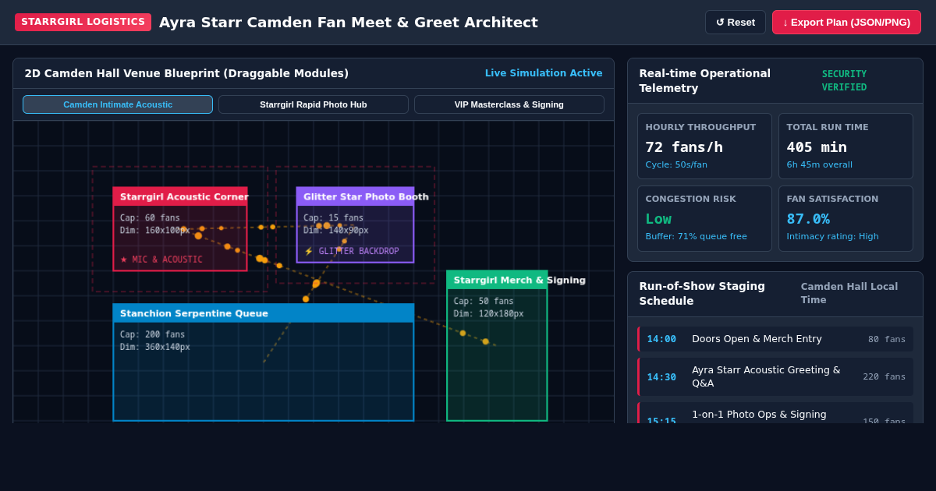Screen dimensions: 936x491
Task: Click the Hourly Throughput 72 fans/h card
Action: (704, 147)
